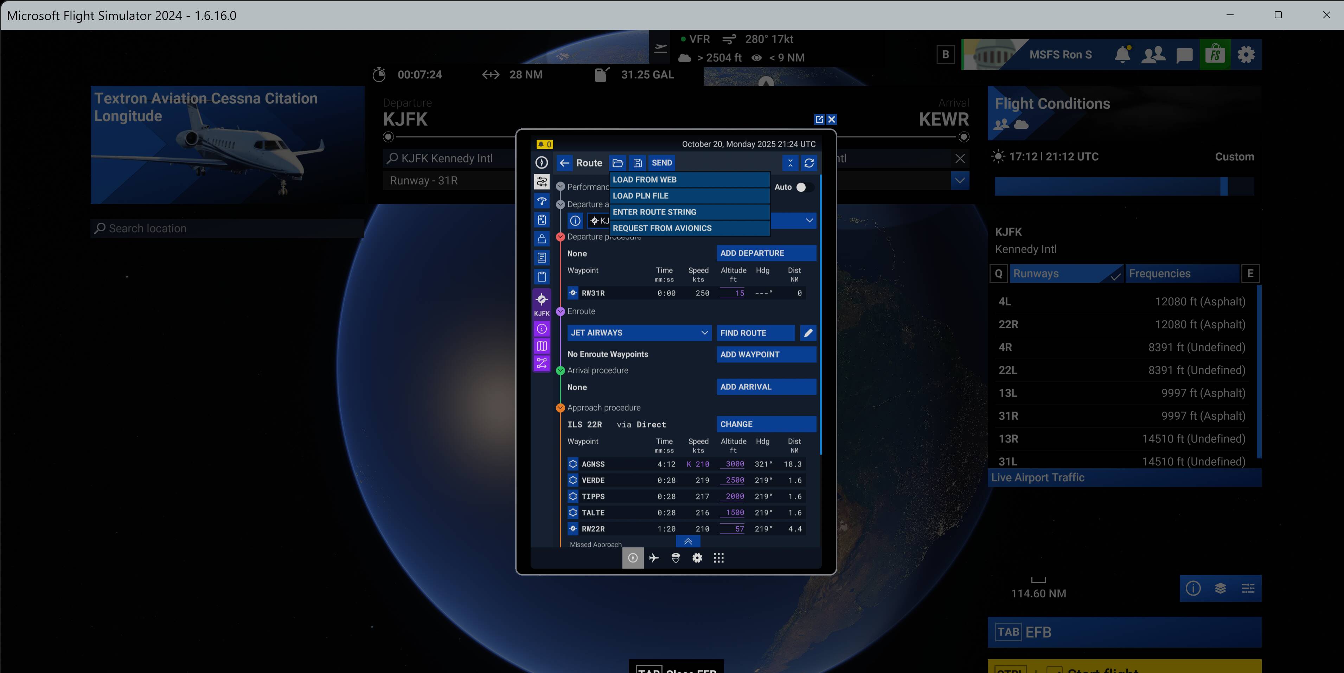This screenshot has height=673, width=1344.
Task: Click the save flight plan icon
Action: tap(638, 163)
